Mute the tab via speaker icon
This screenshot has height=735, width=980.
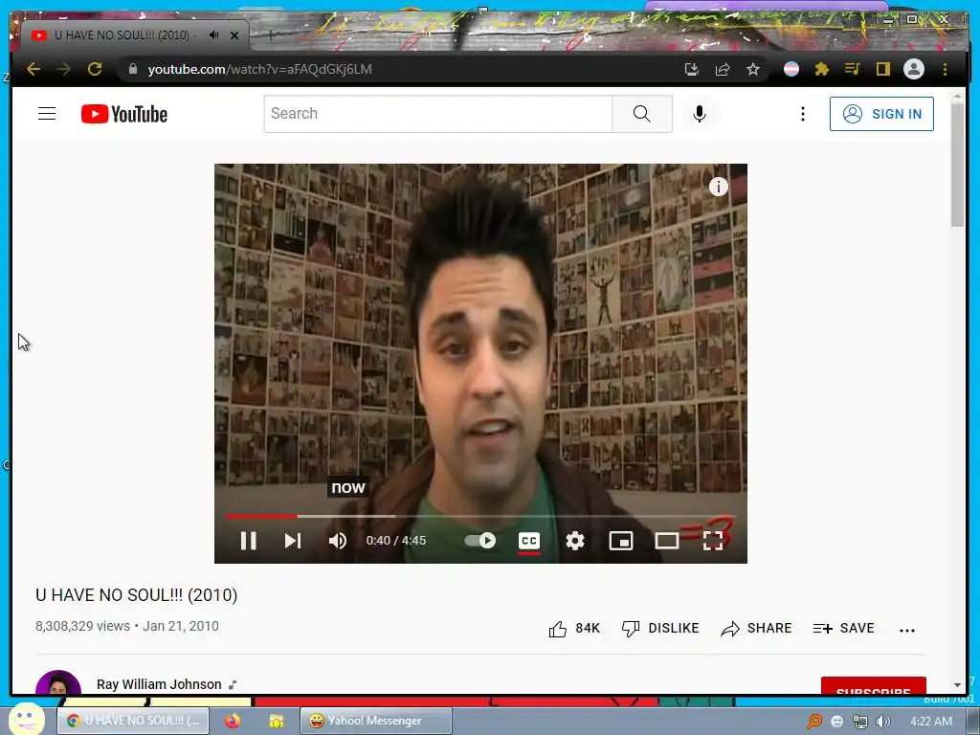[x=213, y=35]
